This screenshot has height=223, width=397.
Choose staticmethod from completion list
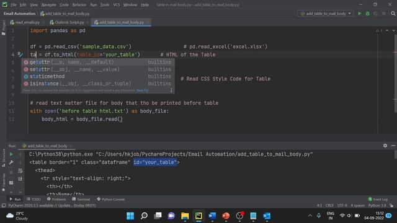point(98,76)
